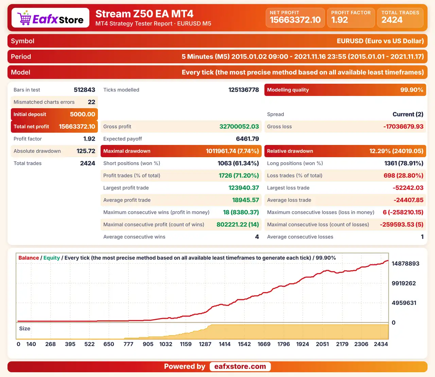
Task: Open the eafxstore.com link in the footer
Action: (240, 366)
